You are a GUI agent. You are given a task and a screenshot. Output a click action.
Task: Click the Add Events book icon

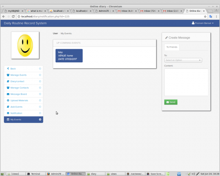tap(8, 107)
